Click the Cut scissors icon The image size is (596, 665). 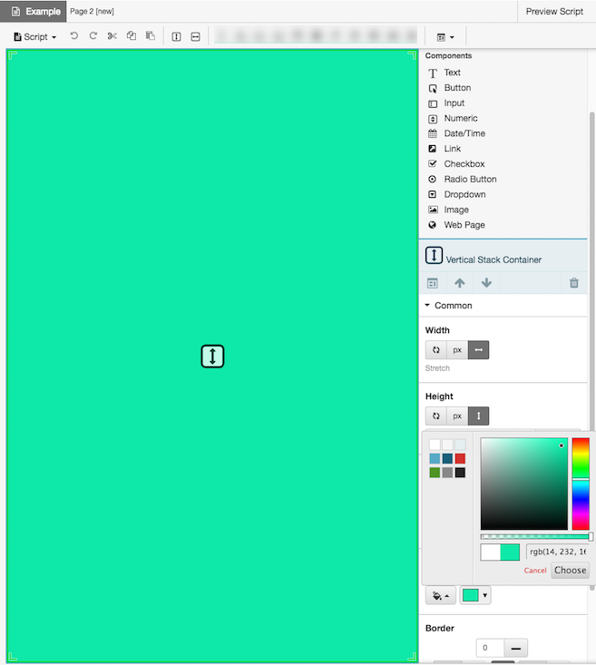[x=112, y=36]
